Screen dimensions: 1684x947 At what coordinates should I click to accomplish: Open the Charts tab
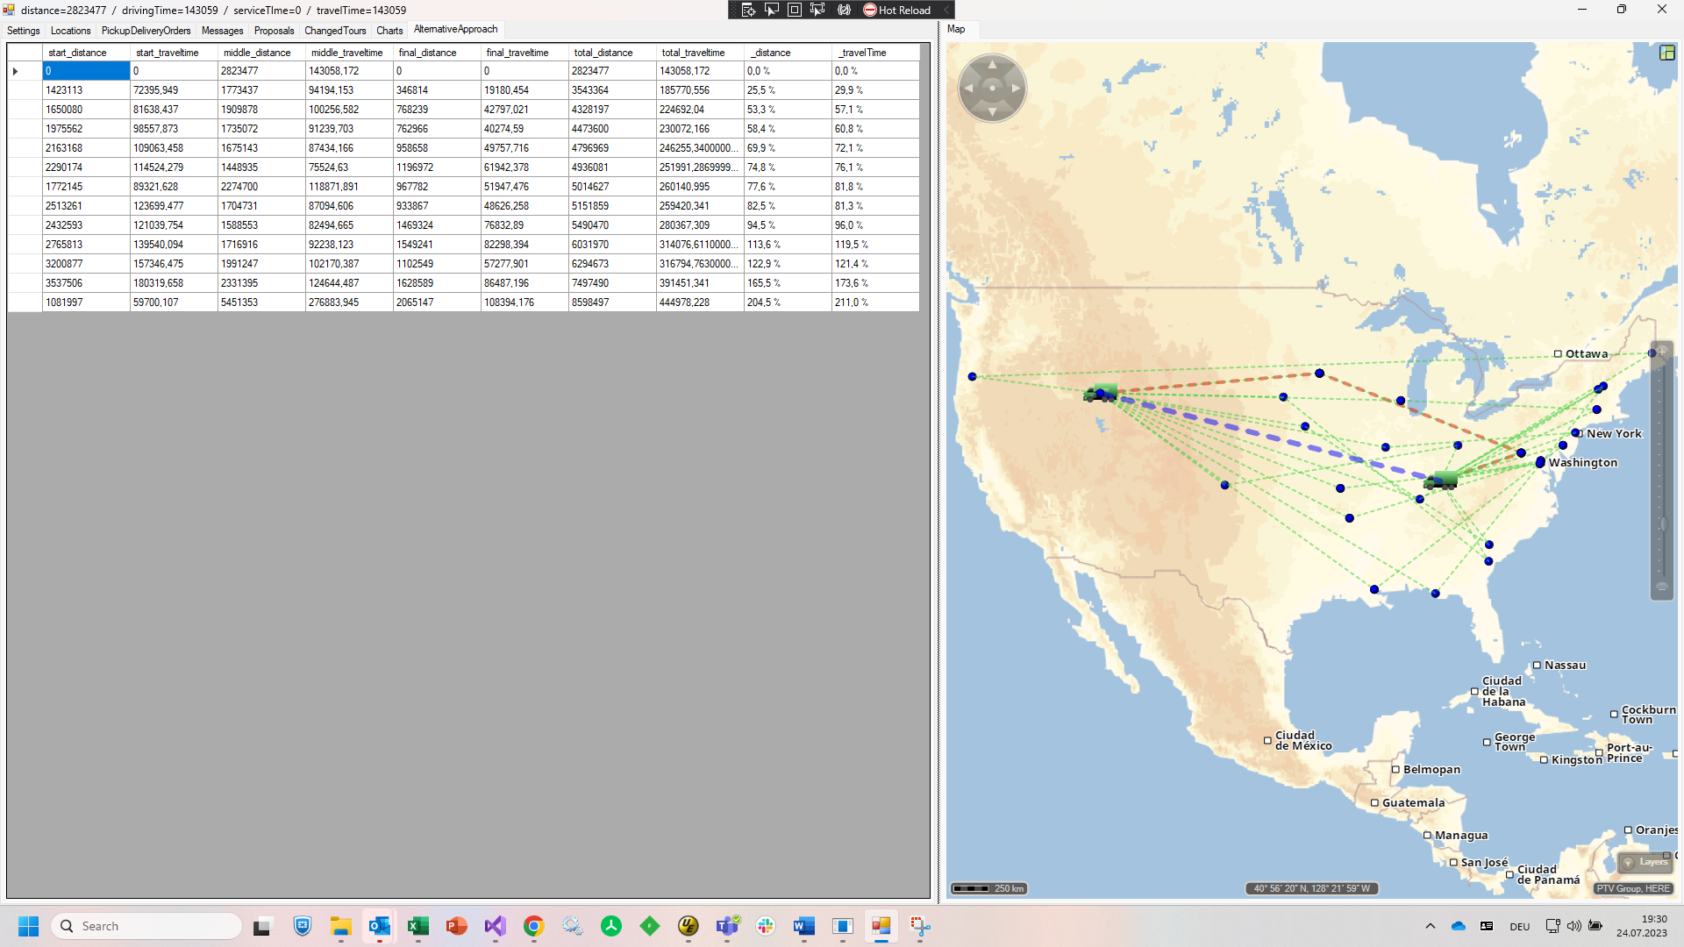click(x=389, y=31)
